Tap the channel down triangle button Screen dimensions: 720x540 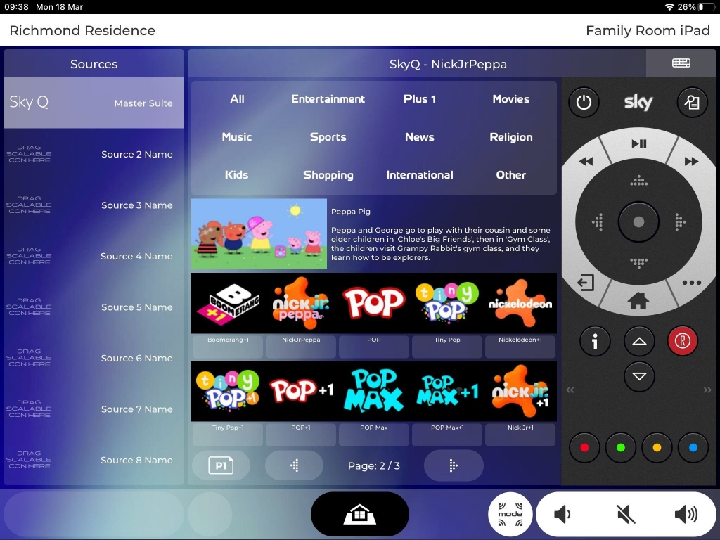[639, 377]
